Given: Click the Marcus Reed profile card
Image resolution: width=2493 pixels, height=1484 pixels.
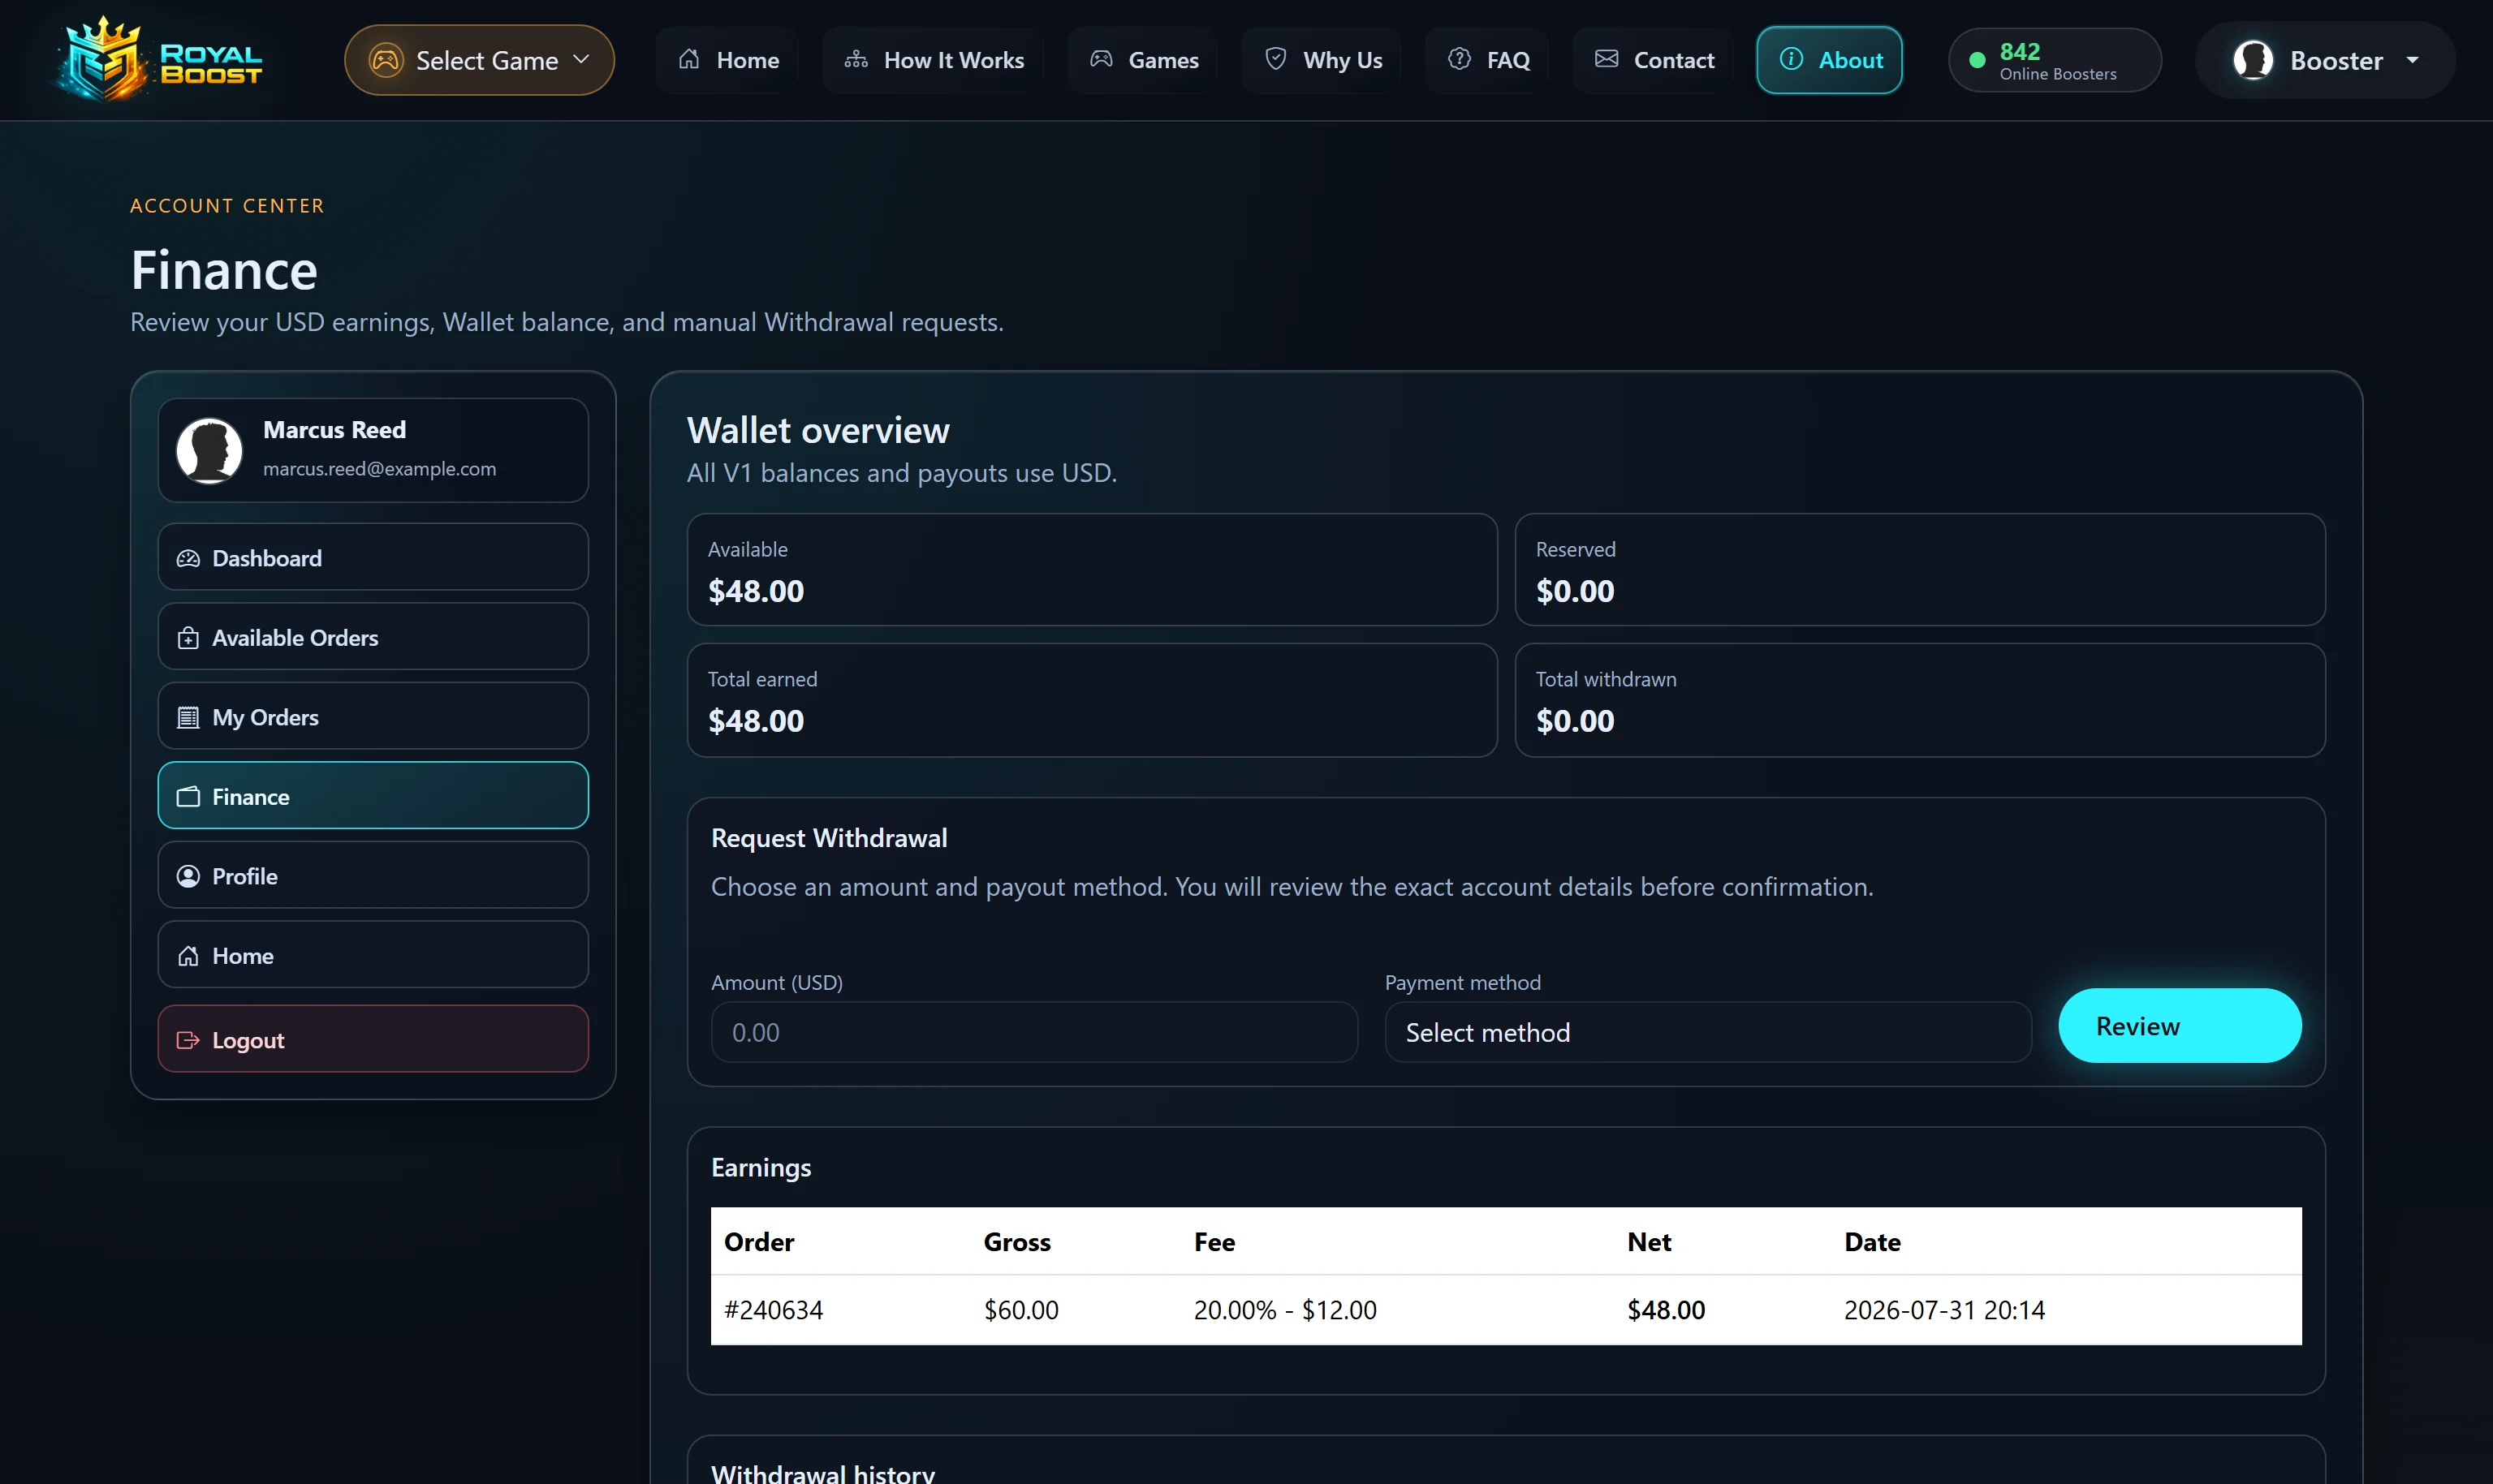Looking at the screenshot, I should [373, 450].
